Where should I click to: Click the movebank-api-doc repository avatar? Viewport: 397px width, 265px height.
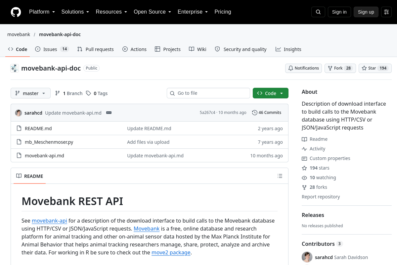(15, 68)
